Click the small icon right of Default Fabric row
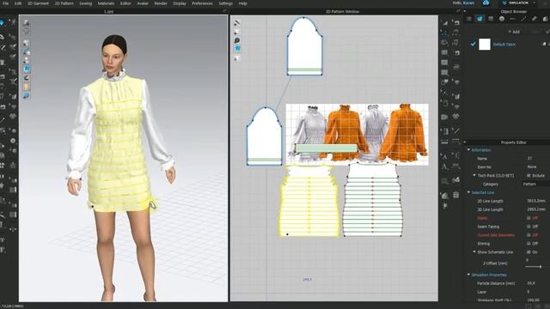The image size is (550, 309). click(544, 44)
